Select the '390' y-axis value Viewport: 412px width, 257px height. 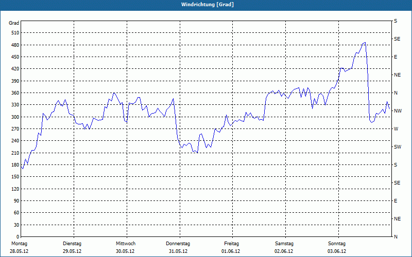(x=15, y=81)
